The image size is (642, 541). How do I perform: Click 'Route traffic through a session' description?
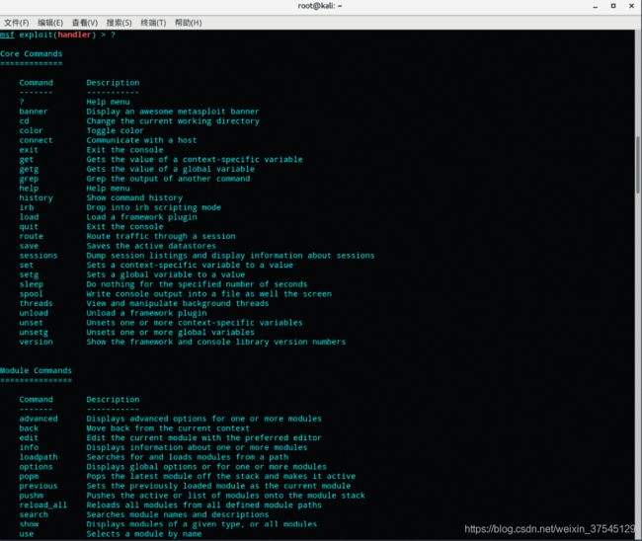coord(161,236)
